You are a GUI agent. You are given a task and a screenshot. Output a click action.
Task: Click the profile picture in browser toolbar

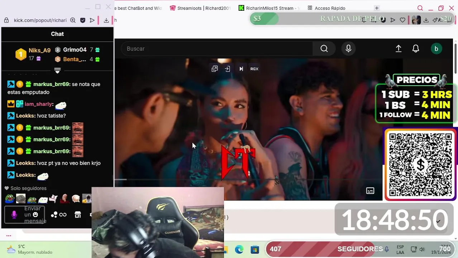pyautogui.click(x=416, y=20)
